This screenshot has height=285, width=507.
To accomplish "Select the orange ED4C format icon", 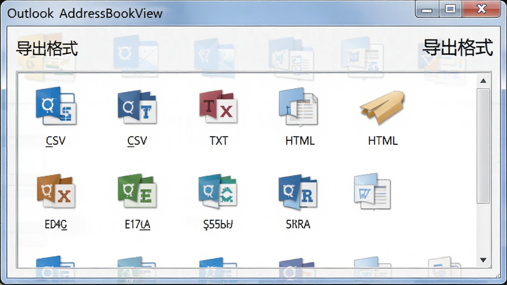I will click(56, 191).
